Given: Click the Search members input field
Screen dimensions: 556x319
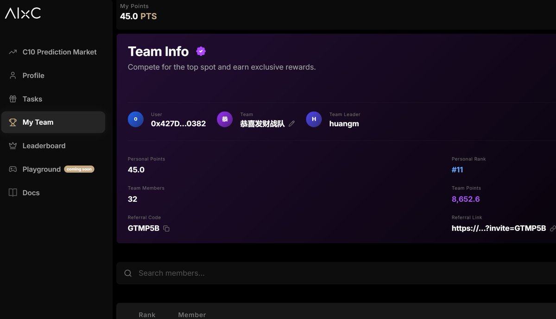Looking at the screenshot, I should 324,273.
